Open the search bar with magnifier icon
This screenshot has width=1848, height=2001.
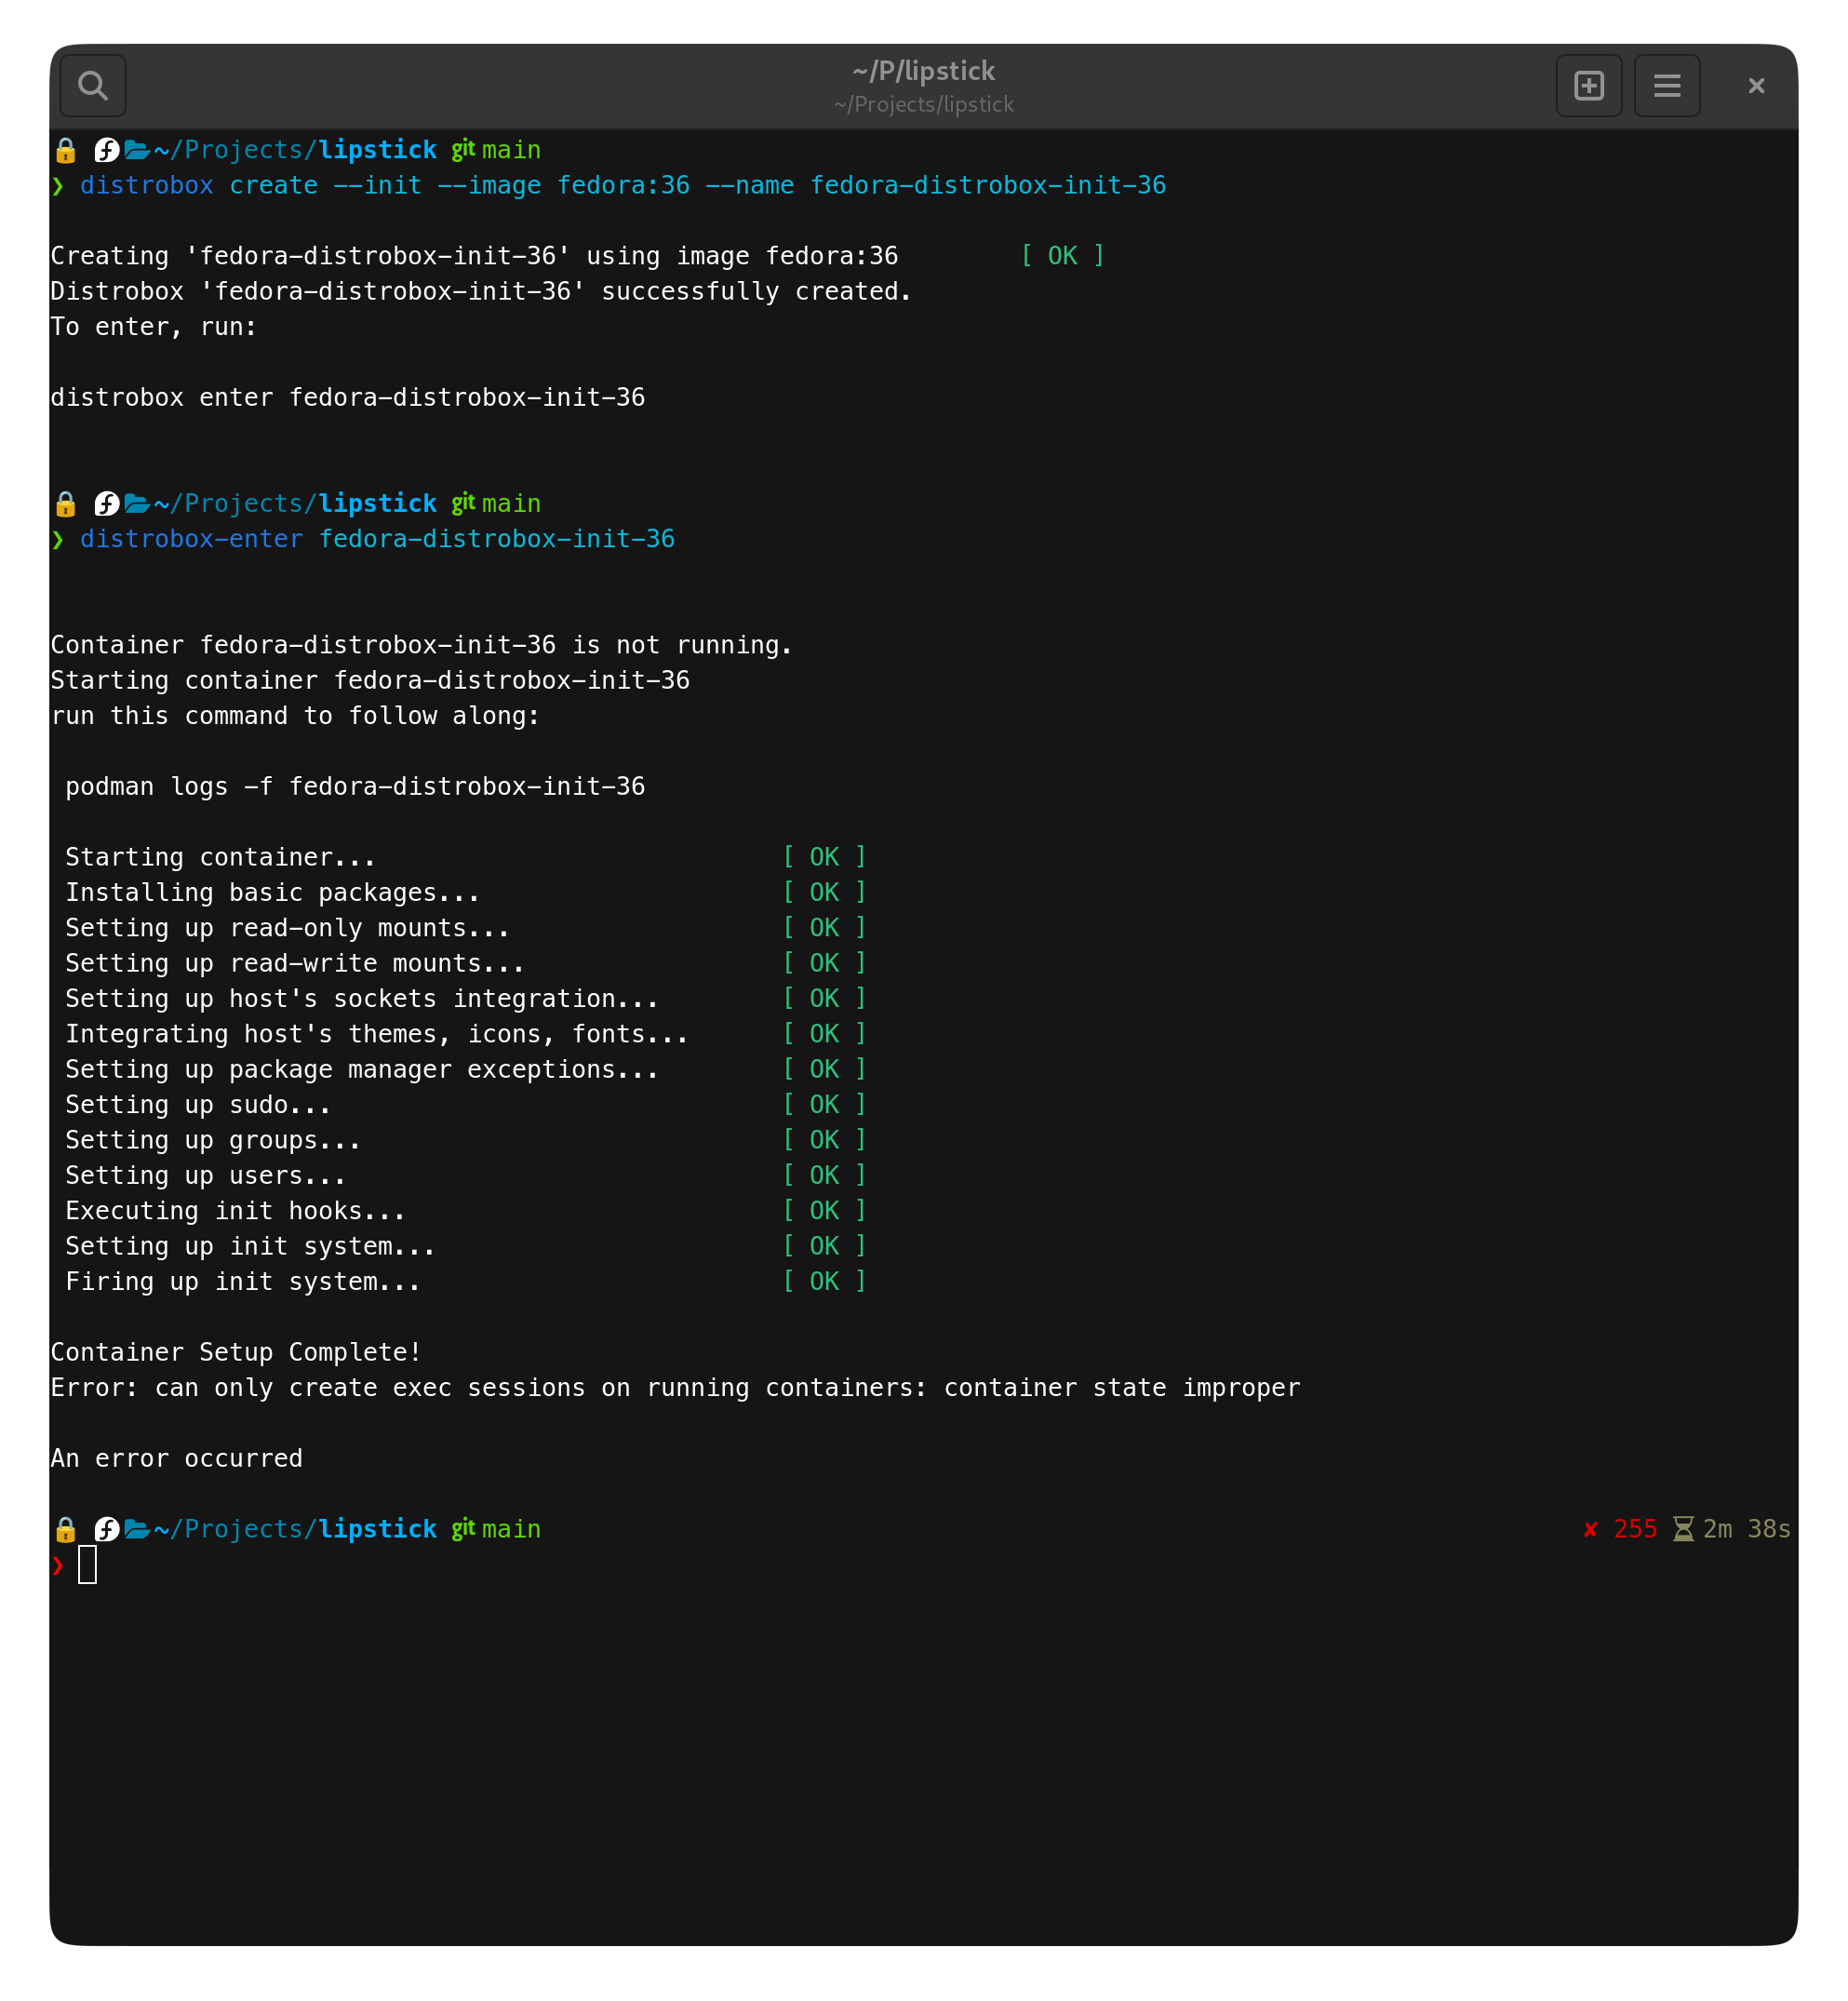coord(92,86)
